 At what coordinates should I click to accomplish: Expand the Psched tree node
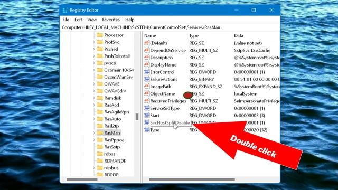[94, 49]
